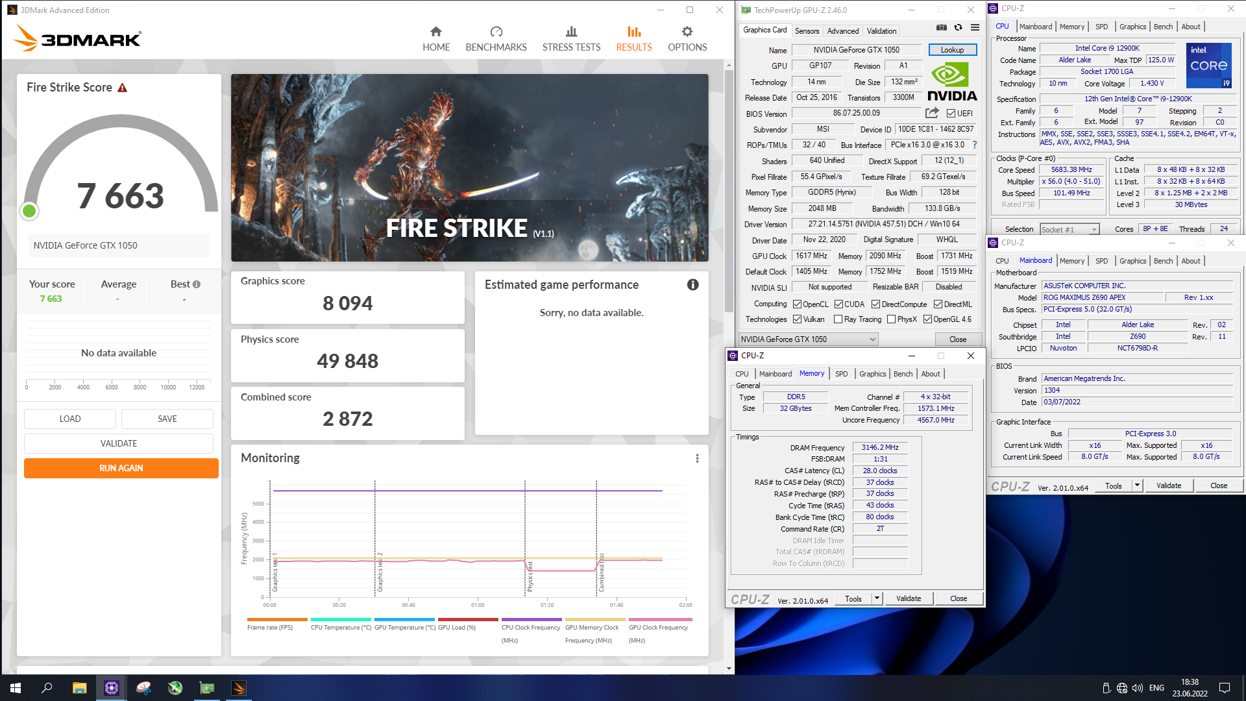
Task: Expand Tools dropdown arrow in CPU-Z Memory window
Action: pos(877,599)
